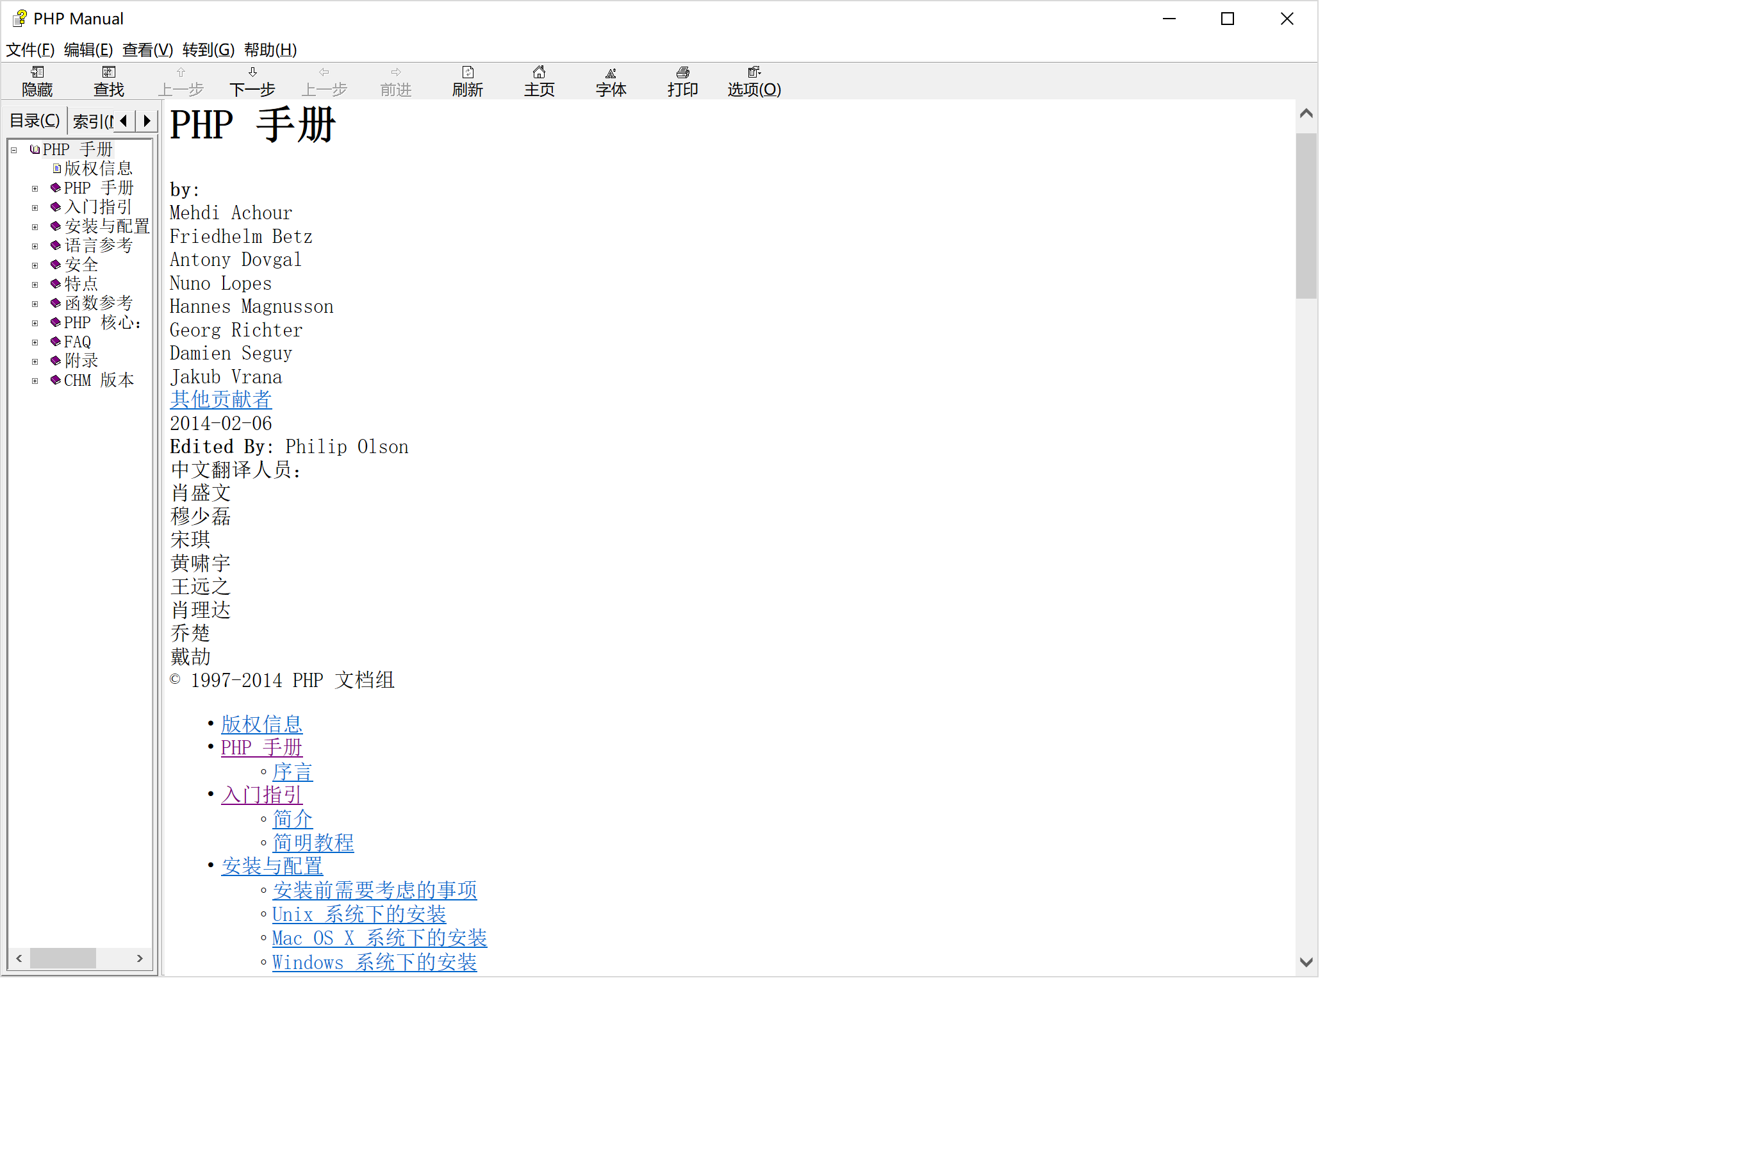Click the 下一步 (Next) toolbar icon

click(252, 72)
